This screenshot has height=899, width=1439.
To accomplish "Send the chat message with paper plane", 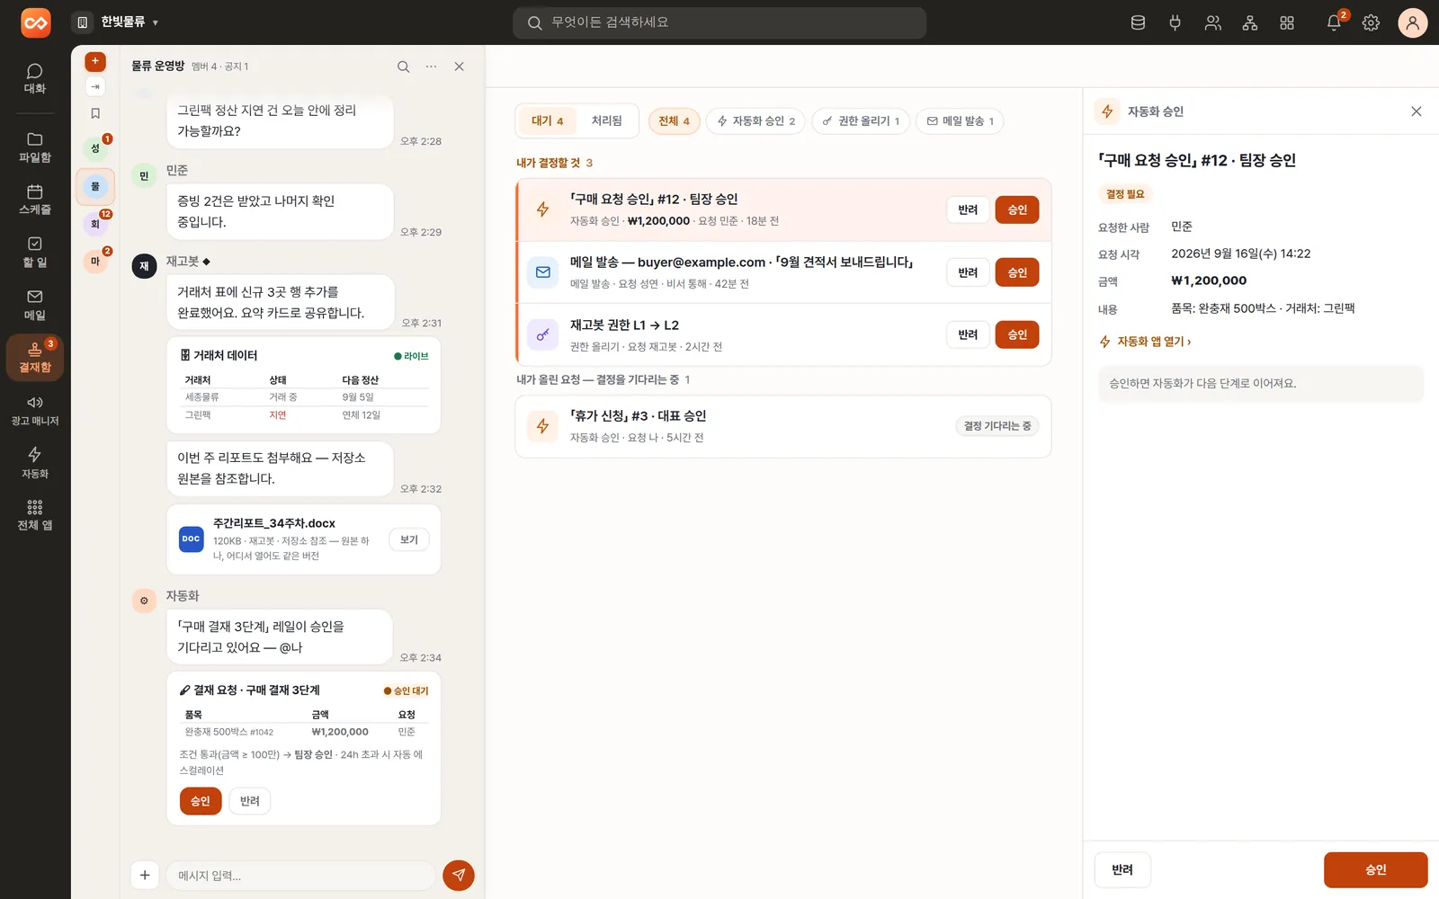I will 459,875.
